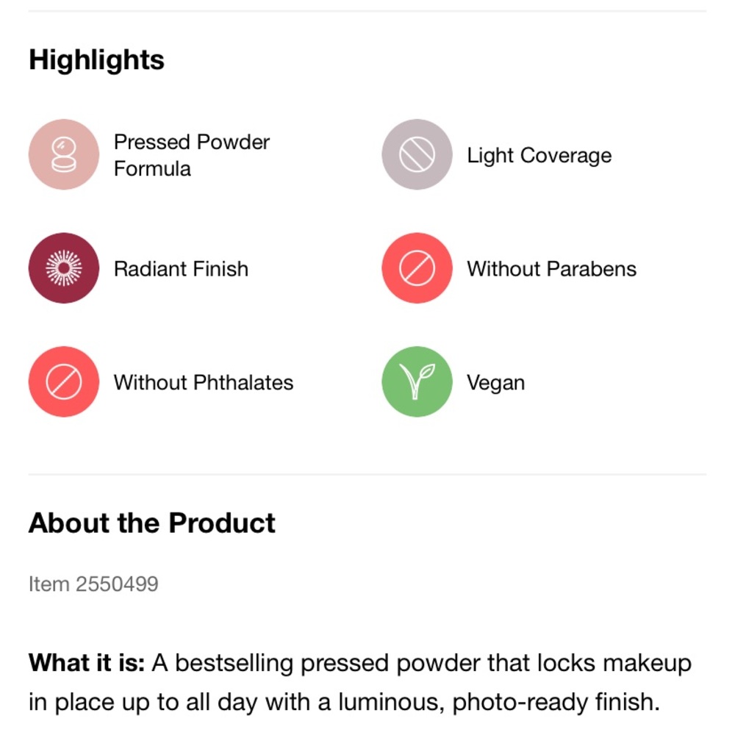Tap the About the Product heading
The width and height of the screenshot is (735, 735).
tap(151, 523)
